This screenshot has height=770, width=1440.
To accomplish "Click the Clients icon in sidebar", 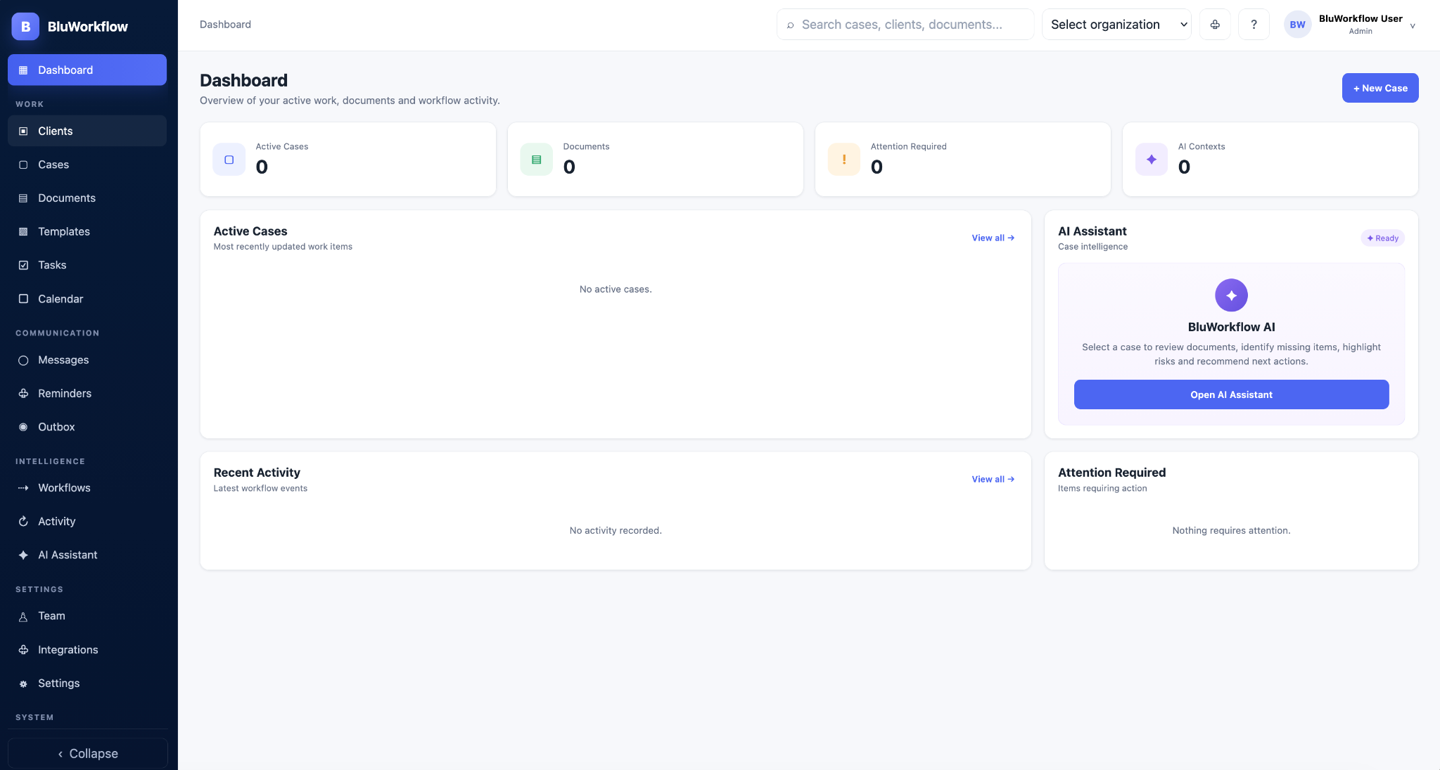I will click(23, 131).
